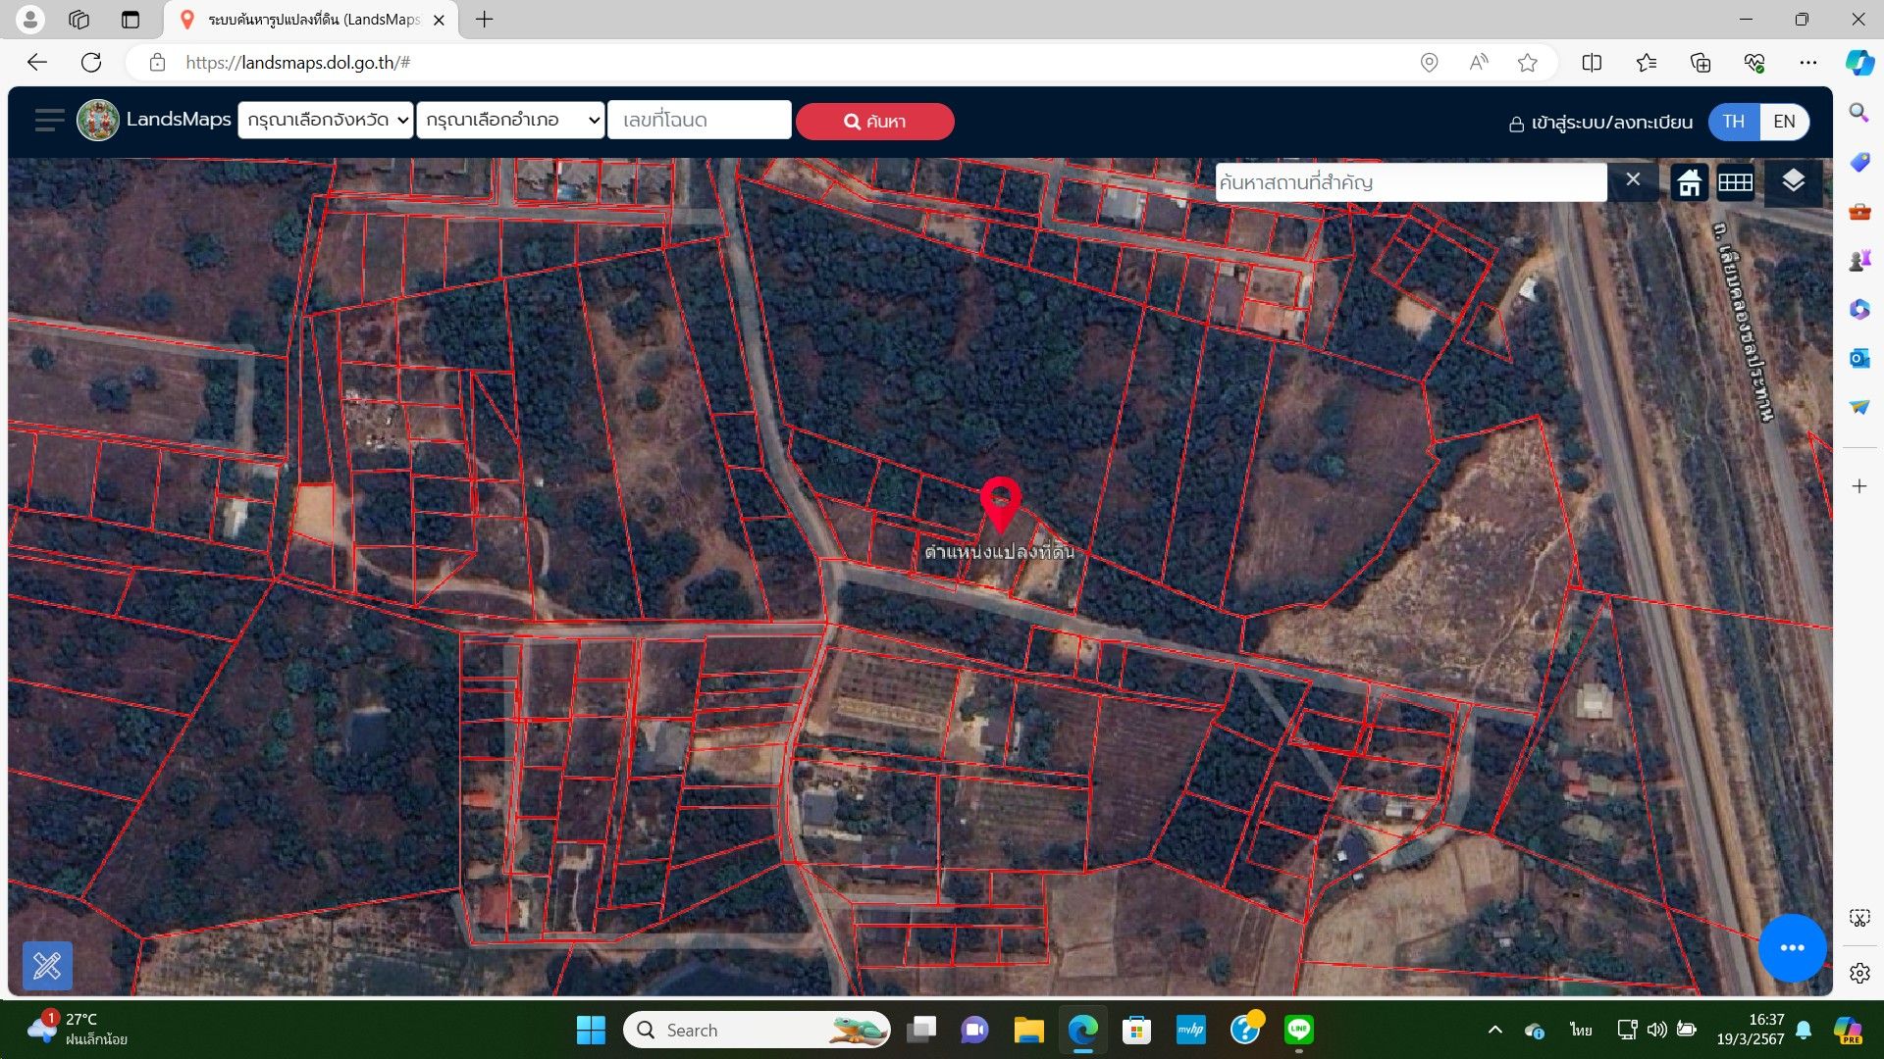1884x1059 pixels.
Task: Open File Explorer from taskbar
Action: pos(1028,1030)
